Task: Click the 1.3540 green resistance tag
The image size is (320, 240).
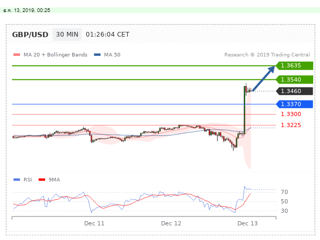Action: tap(294, 79)
